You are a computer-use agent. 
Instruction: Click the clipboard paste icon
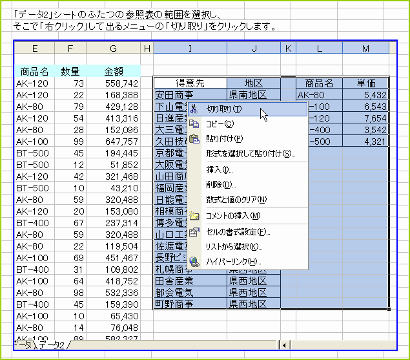point(194,138)
